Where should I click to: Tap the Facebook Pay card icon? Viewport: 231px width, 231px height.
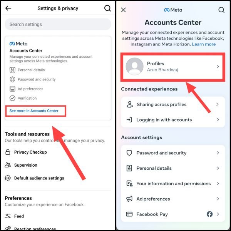[129, 214]
